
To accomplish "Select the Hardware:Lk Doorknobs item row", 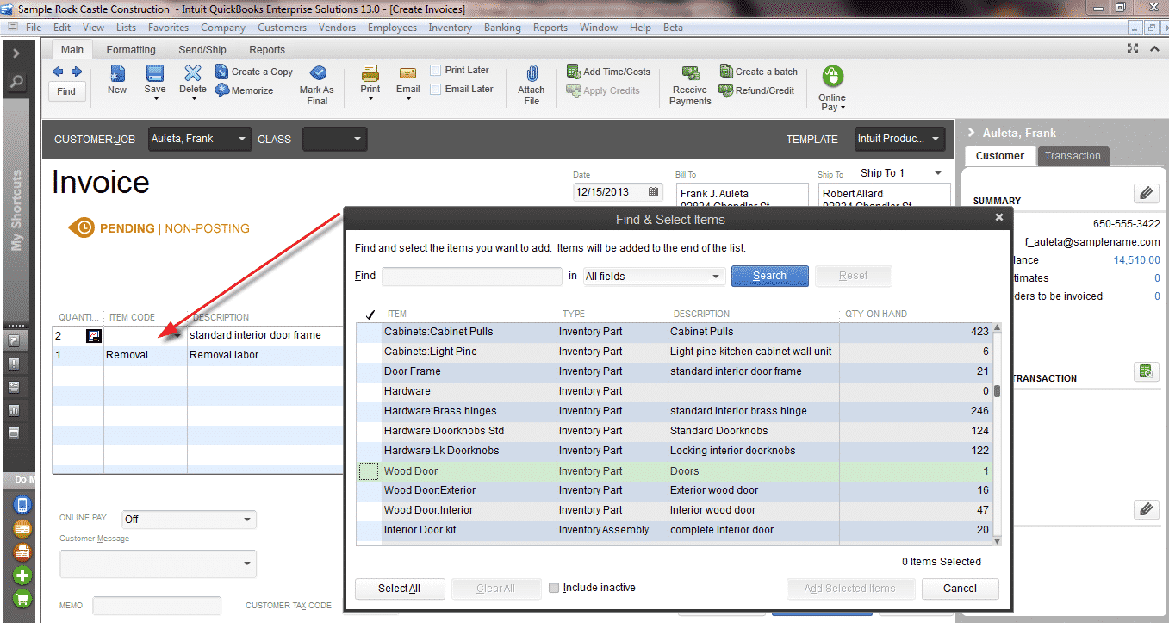I will coord(675,451).
